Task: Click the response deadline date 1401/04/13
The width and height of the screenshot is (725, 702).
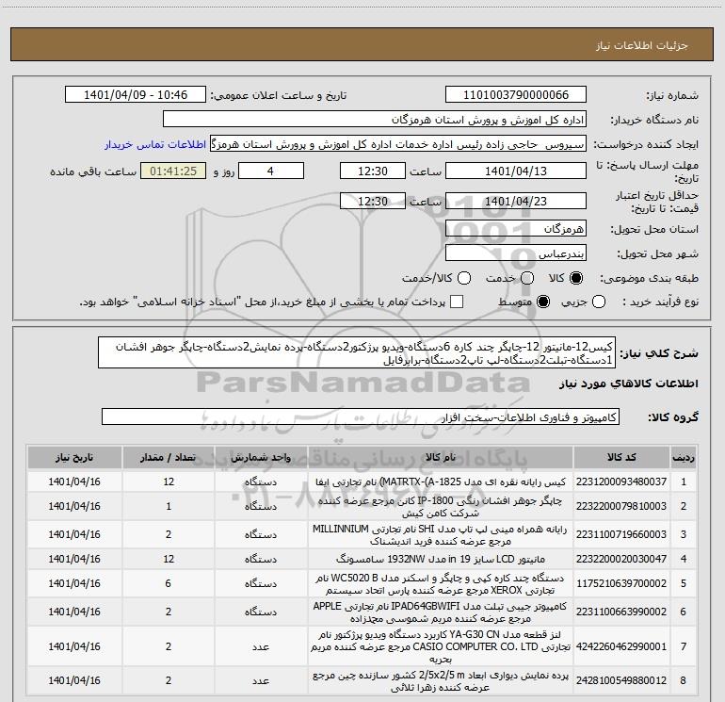Action: pos(516,171)
